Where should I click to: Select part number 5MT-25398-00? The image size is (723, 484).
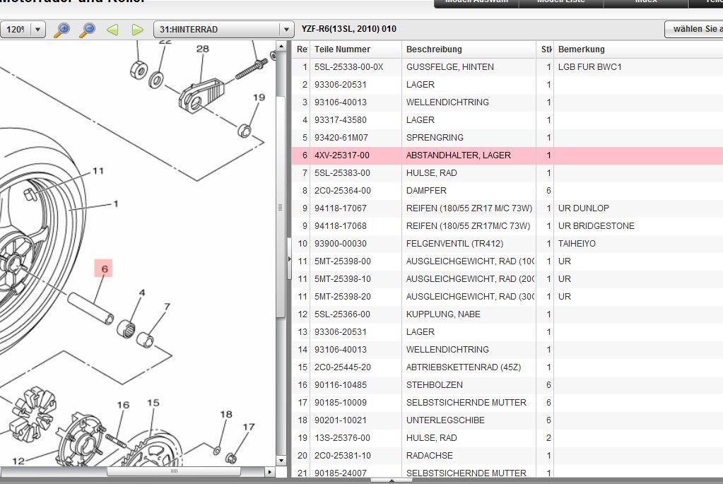343,261
